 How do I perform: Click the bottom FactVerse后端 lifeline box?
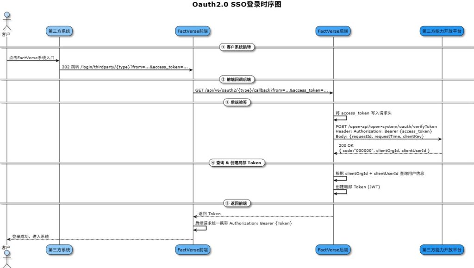(x=333, y=249)
